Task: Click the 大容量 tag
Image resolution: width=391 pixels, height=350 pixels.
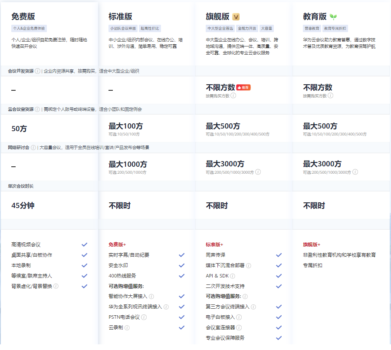Action: (x=266, y=28)
